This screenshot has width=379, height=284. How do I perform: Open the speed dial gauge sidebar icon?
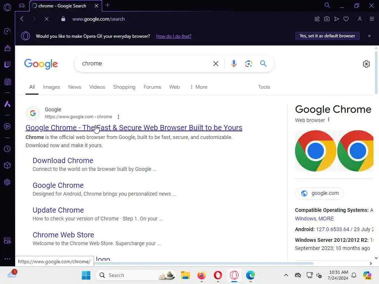7,31
